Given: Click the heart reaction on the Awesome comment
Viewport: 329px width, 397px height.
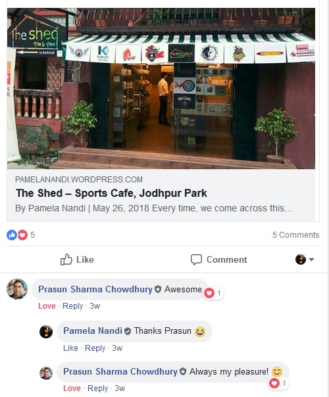Looking at the screenshot, I should click(209, 293).
